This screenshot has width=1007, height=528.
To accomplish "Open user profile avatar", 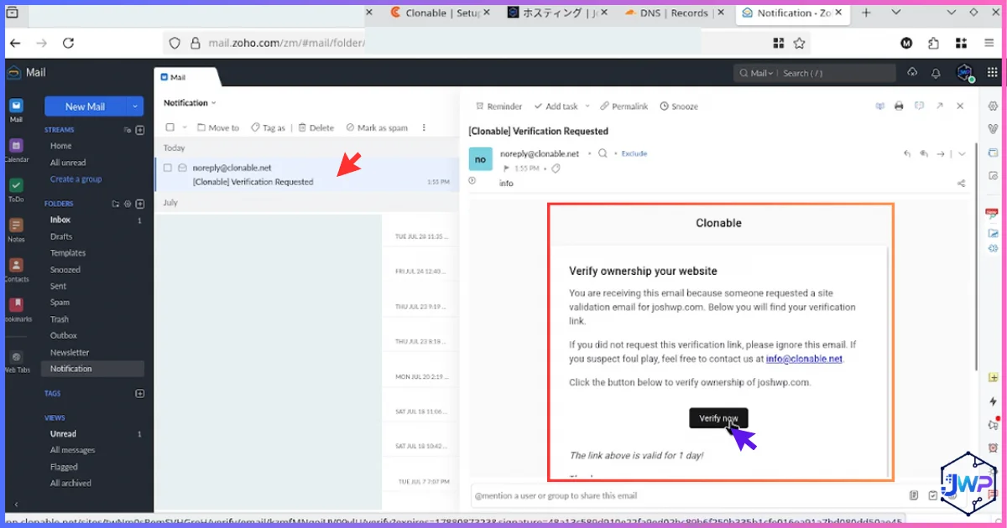I will (x=964, y=73).
